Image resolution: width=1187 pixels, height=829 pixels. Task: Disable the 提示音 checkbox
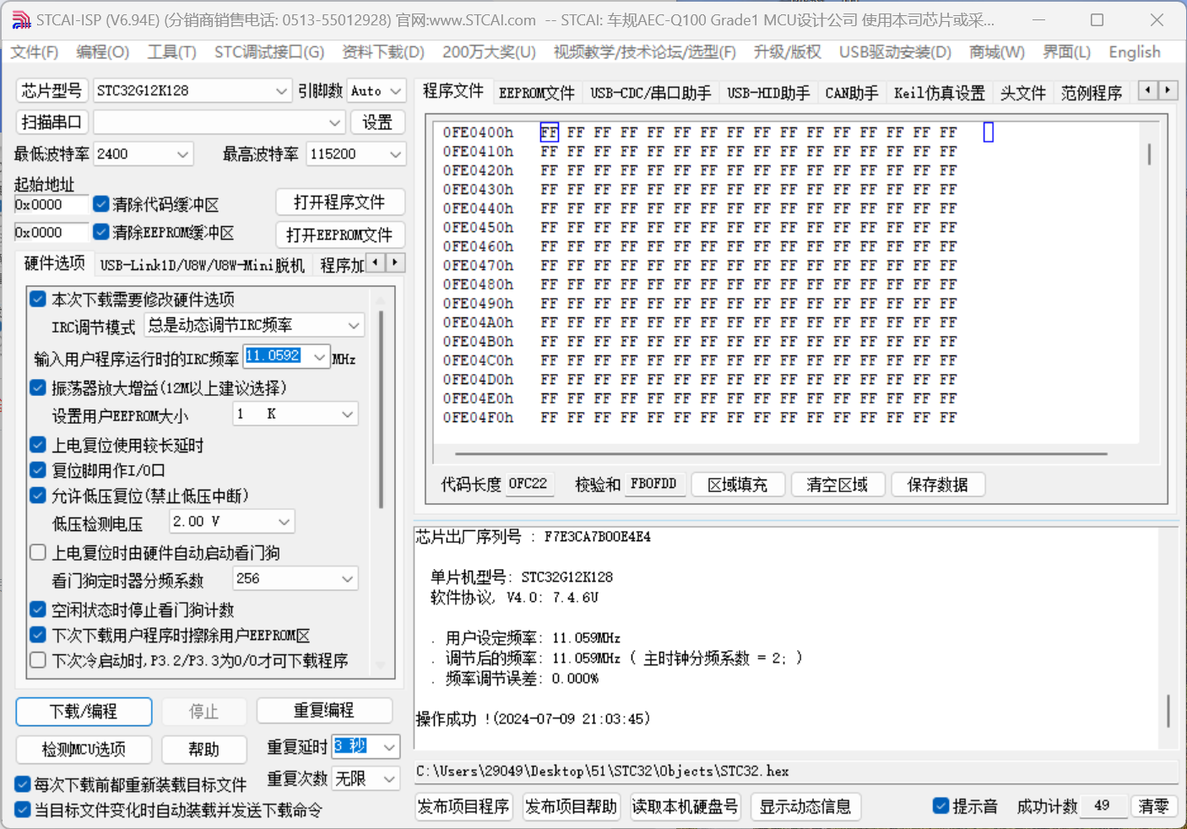pos(940,806)
